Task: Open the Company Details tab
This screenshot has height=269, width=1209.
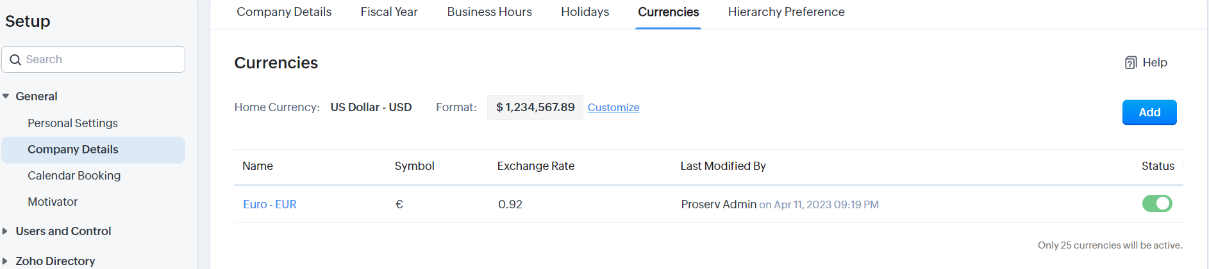Action: click(284, 12)
